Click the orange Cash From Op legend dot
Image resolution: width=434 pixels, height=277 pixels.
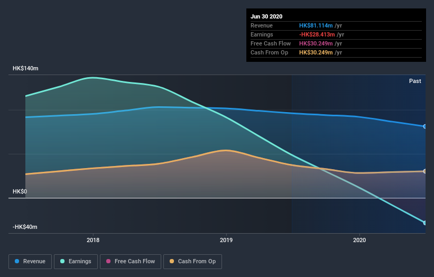[172, 261]
